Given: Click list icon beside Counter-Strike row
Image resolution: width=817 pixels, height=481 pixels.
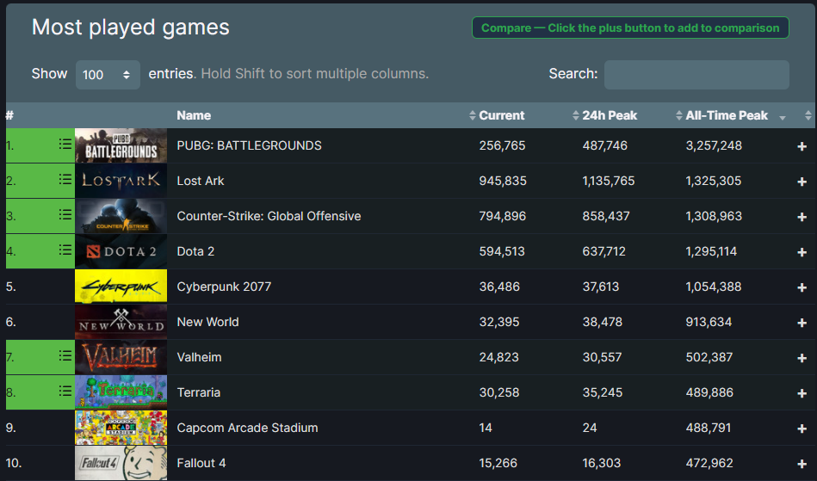Looking at the screenshot, I should (x=65, y=214).
